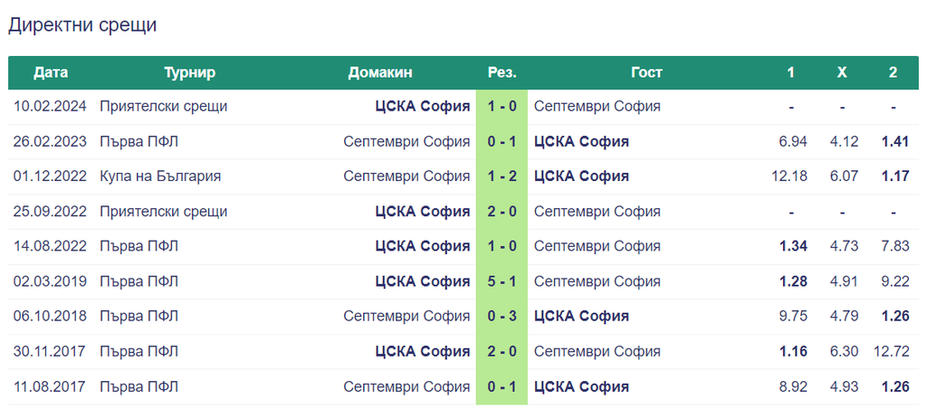Click the Дата column header
This screenshot has height=409, width=927.
pos(51,72)
